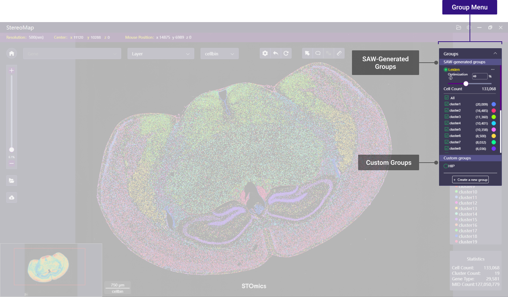Open the settings gear in the toolbar
This screenshot has width=508, height=297.
[265, 53]
